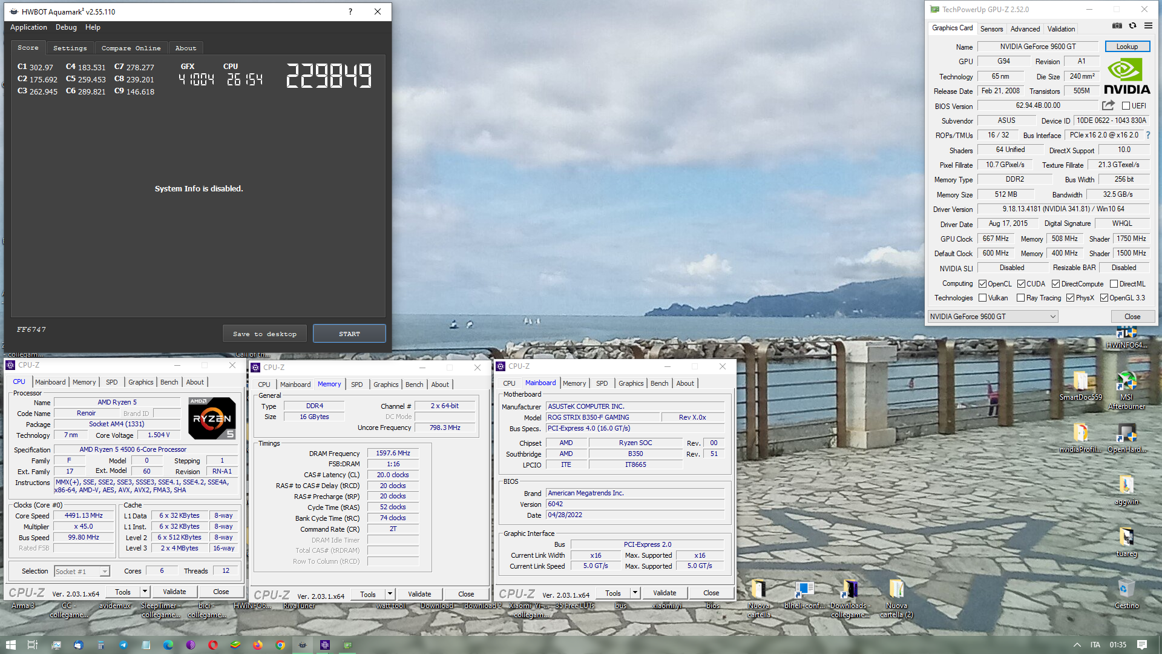Viewport: 1162px width, 654px height.
Task: Click the Windows Start button
Action: tap(10, 645)
